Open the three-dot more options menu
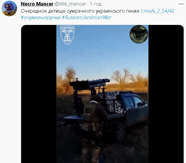Screen dimensions: 186x163 click(181, 4)
